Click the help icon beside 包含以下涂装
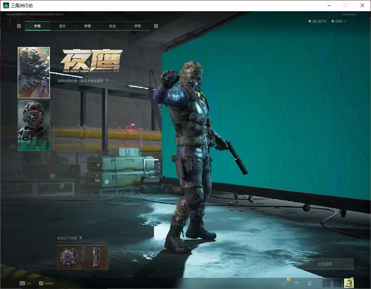Viewport: 371px width, 289px height. (80, 238)
